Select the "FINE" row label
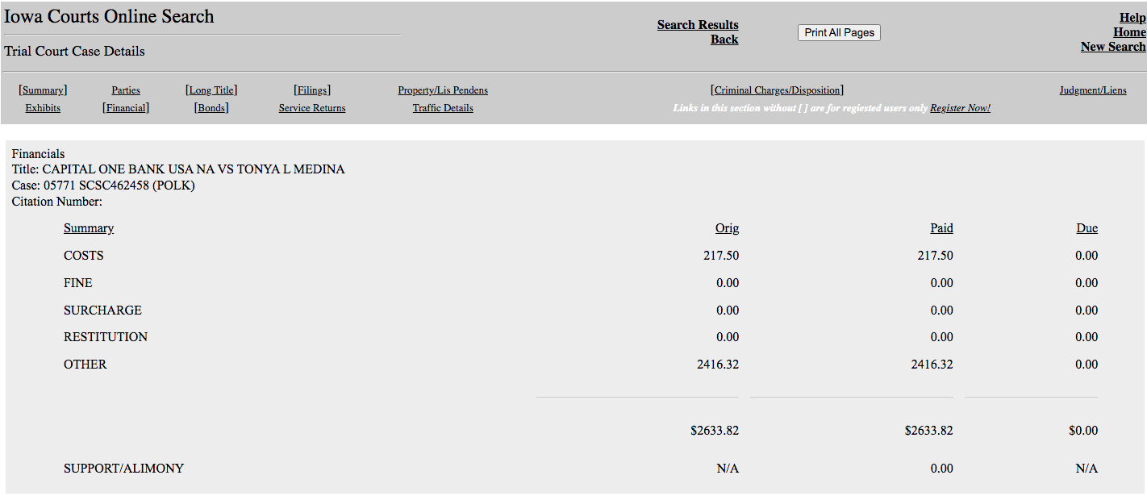Screen dimensions: 1147x496 click(x=78, y=283)
